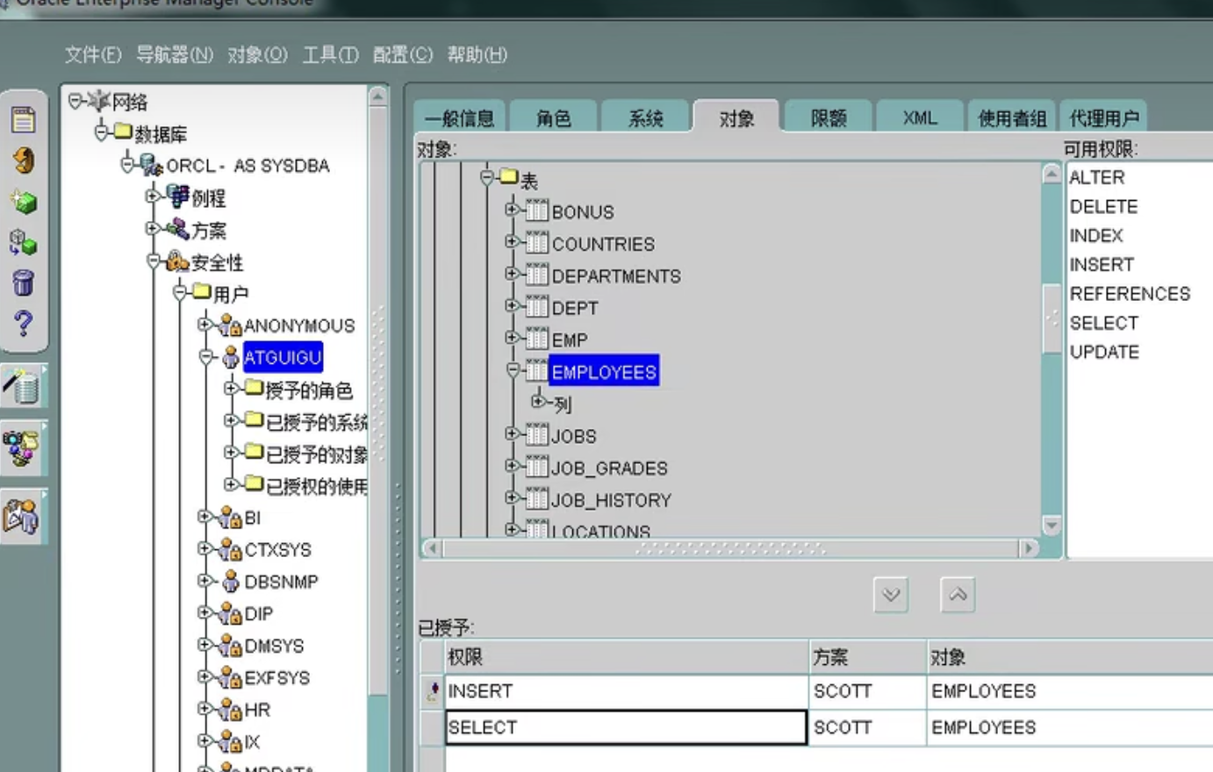Click the down arrow grant privilege button

[891, 595]
